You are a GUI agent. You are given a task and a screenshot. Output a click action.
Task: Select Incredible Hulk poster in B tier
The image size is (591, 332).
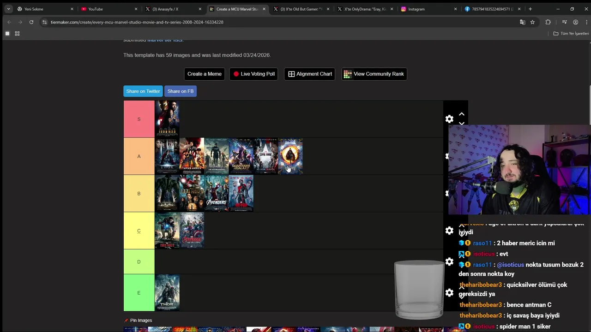point(167,194)
